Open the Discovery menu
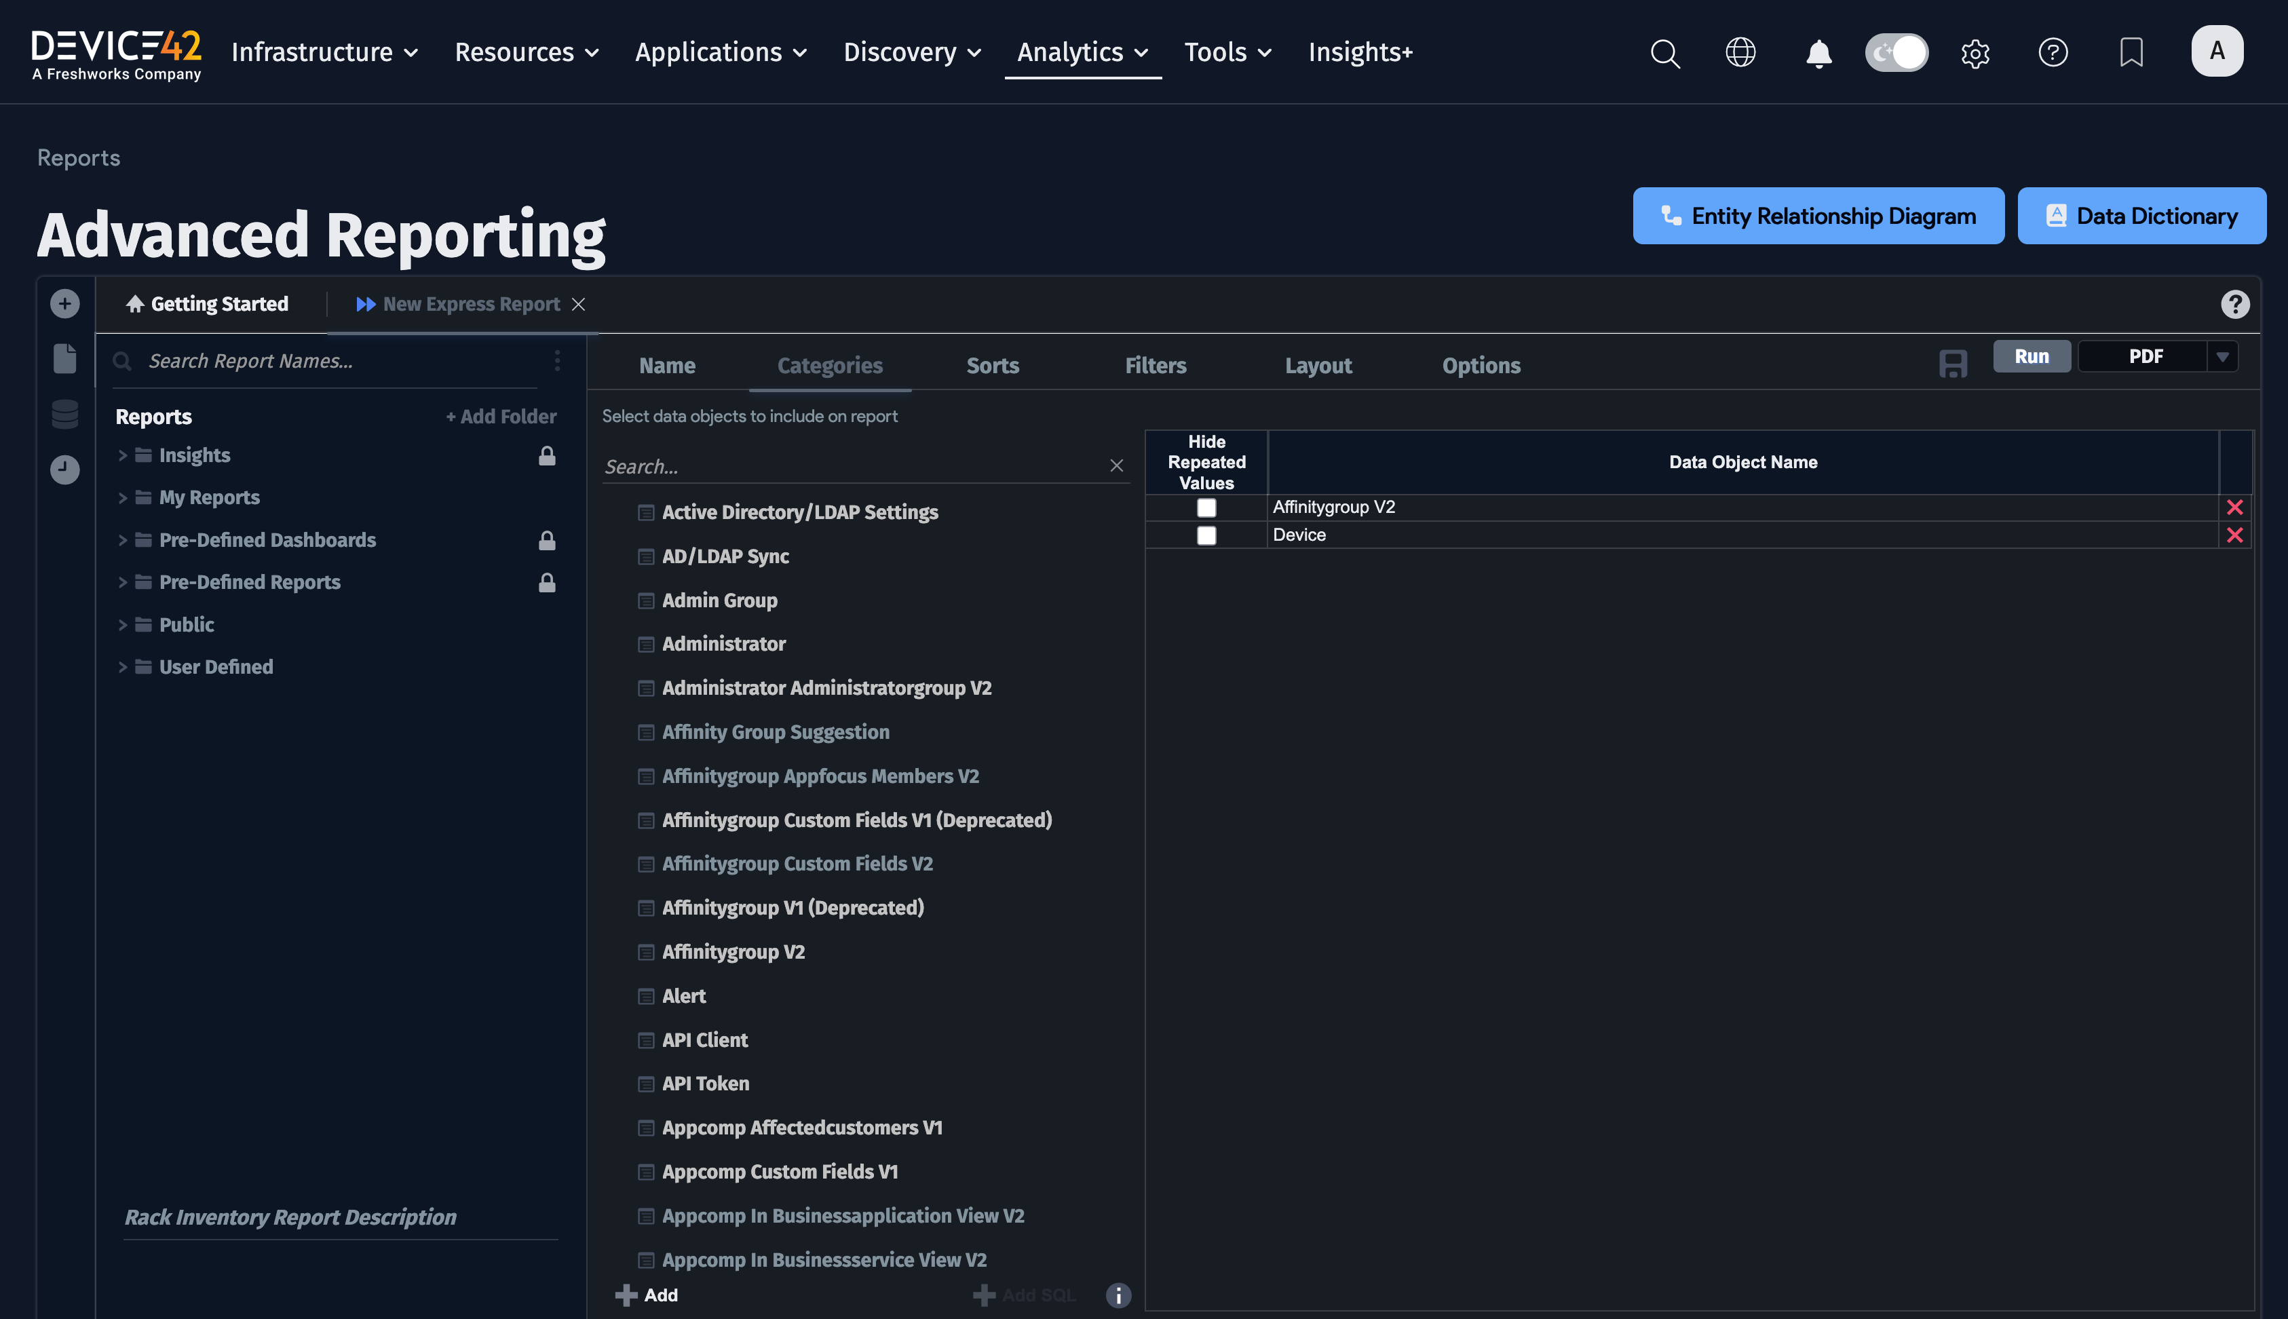 (912, 52)
